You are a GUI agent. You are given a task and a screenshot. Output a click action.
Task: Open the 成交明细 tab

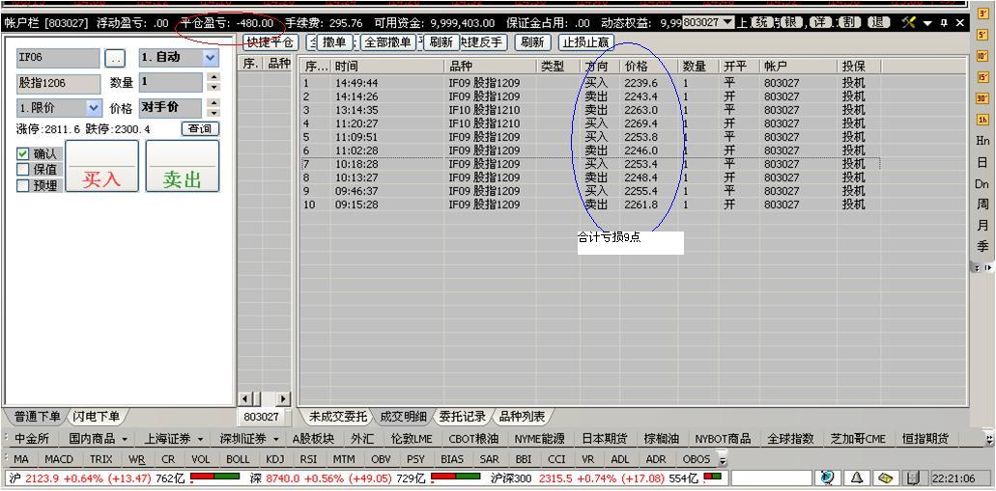click(x=404, y=417)
